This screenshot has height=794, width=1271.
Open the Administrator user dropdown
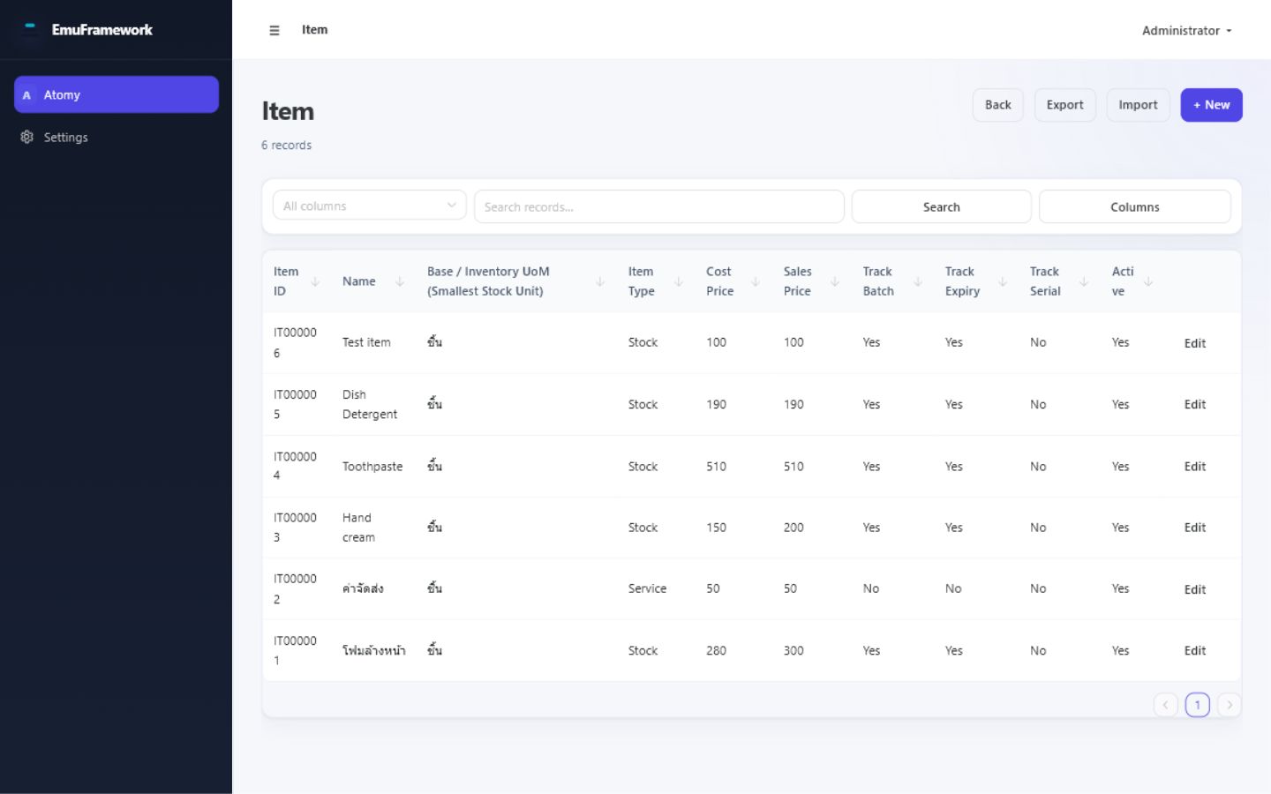[x=1186, y=30]
